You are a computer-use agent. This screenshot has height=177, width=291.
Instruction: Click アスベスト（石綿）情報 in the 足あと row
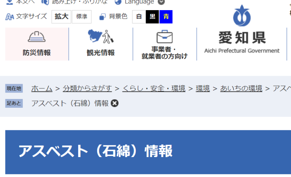tap(70, 103)
